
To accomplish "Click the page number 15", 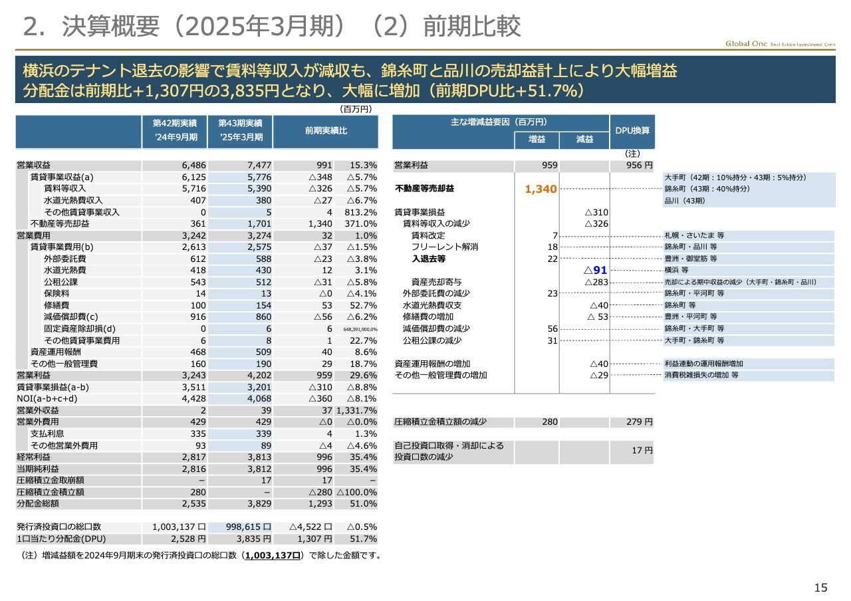I will 820,587.
